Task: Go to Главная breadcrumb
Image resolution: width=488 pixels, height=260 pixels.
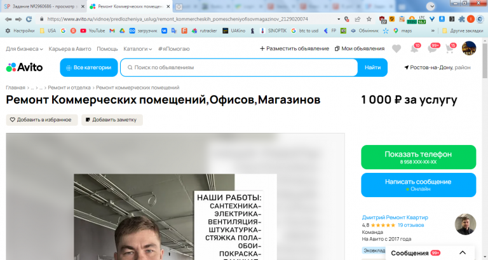Action: [15, 88]
